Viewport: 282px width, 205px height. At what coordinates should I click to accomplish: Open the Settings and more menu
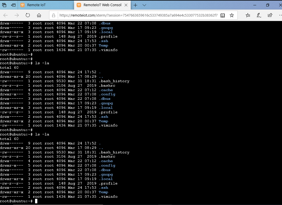pyautogui.click(x=280, y=15)
